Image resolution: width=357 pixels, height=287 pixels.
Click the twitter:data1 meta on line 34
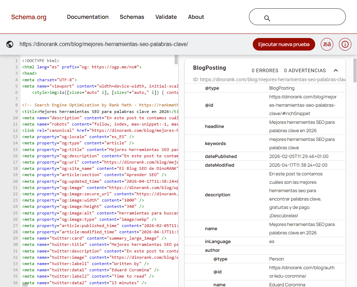[x=90, y=270]
